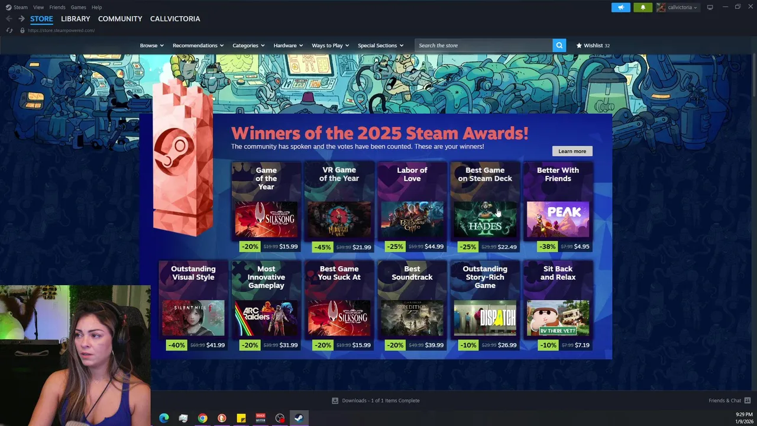Open Best Game on Steam Deck Hades card
The width and height of the screenshot is (757, 426).
pyautogui.click(x=485, y=208)
